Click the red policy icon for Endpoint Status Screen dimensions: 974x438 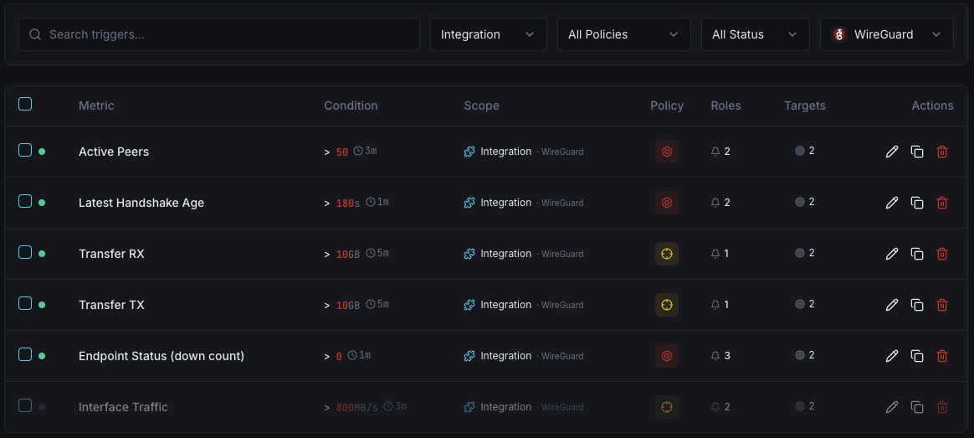[667, 356]
